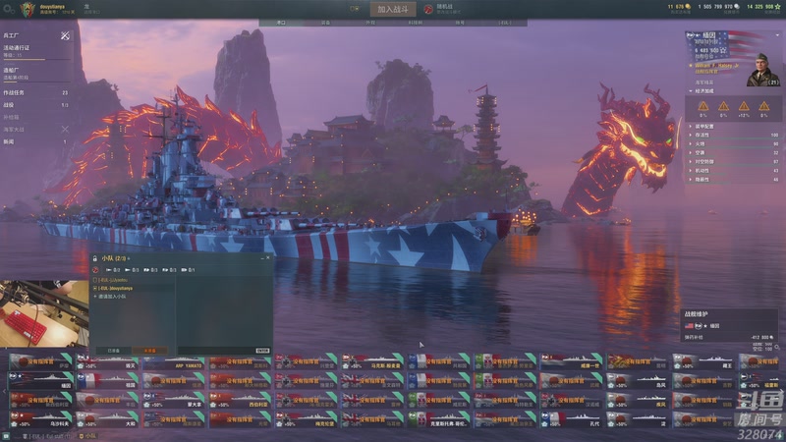Toggle ready marker beside [-EUL-]Jiyaotou
Viewport: 786px width, 442px height.
95,280
